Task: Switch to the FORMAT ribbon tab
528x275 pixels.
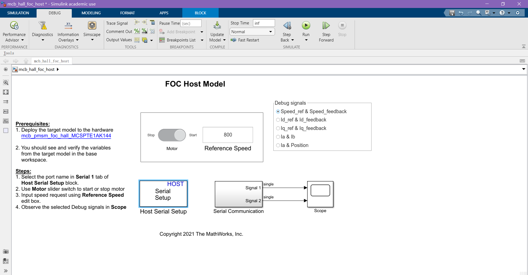Action: (127, 13)
